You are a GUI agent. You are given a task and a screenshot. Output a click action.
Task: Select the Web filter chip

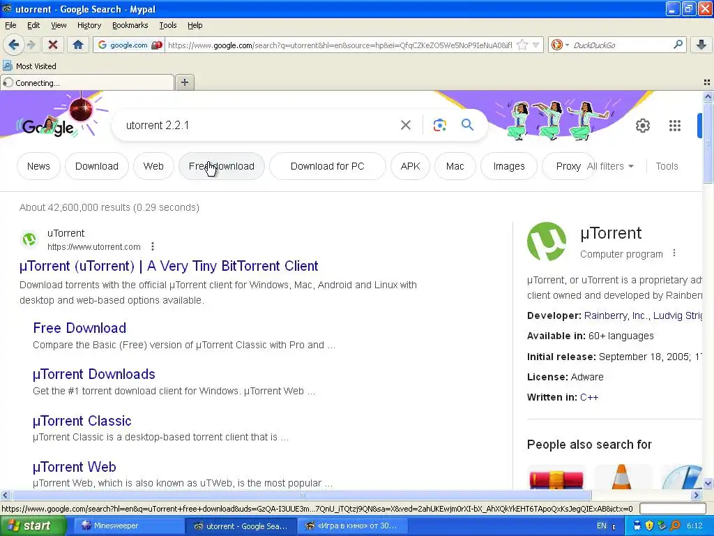point(153,166)
